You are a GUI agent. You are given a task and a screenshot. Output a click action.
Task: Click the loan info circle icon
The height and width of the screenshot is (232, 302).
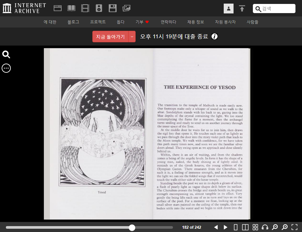(215, 36)
